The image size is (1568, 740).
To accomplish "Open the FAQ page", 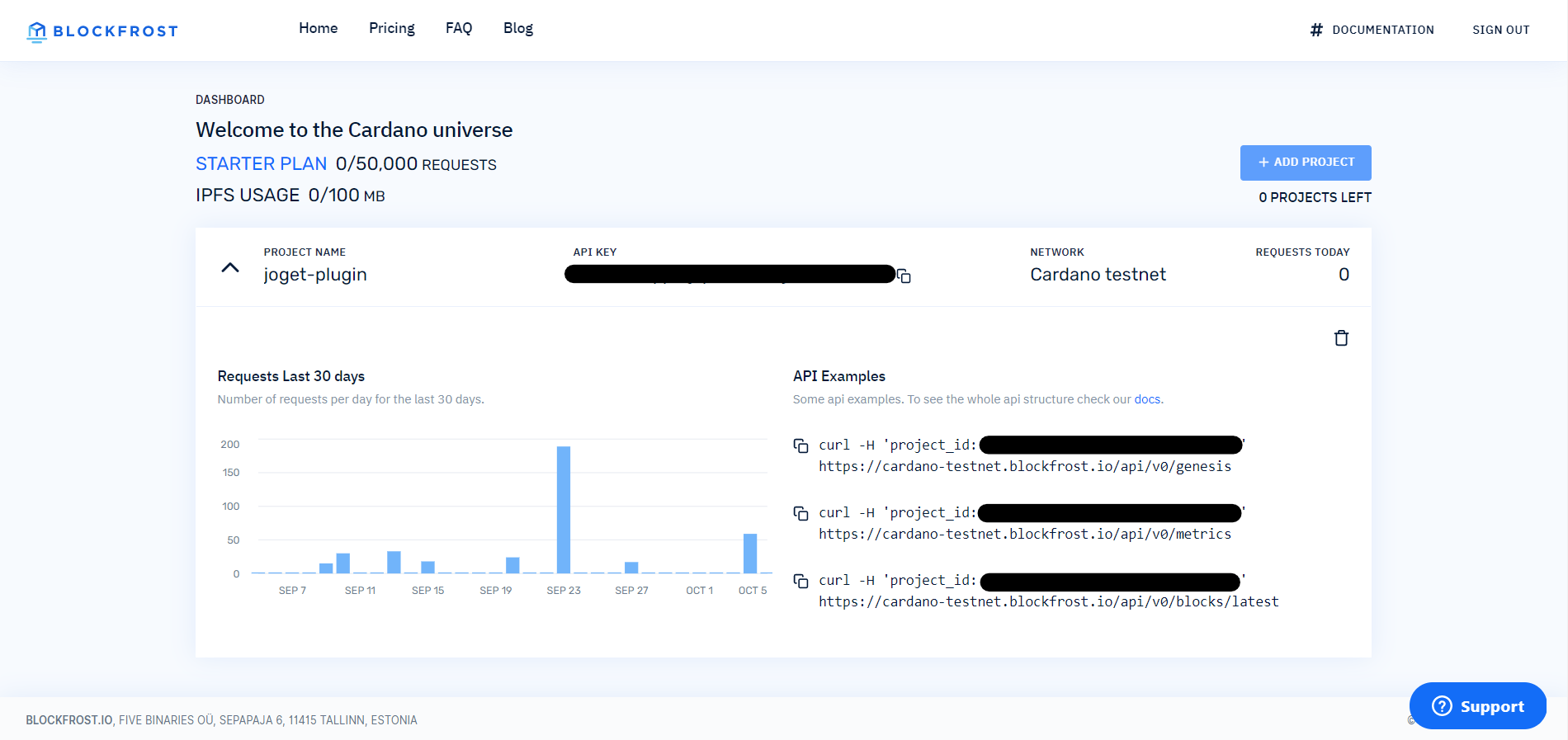I will [459, 28].
